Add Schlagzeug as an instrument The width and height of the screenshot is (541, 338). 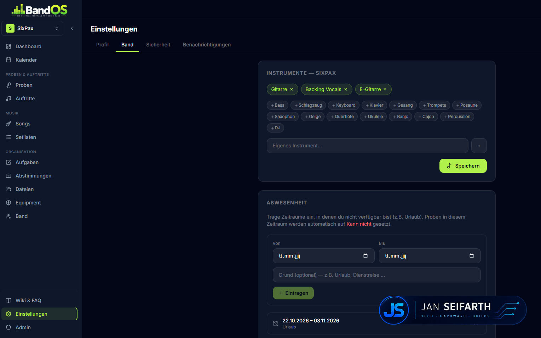pos(308,105)
